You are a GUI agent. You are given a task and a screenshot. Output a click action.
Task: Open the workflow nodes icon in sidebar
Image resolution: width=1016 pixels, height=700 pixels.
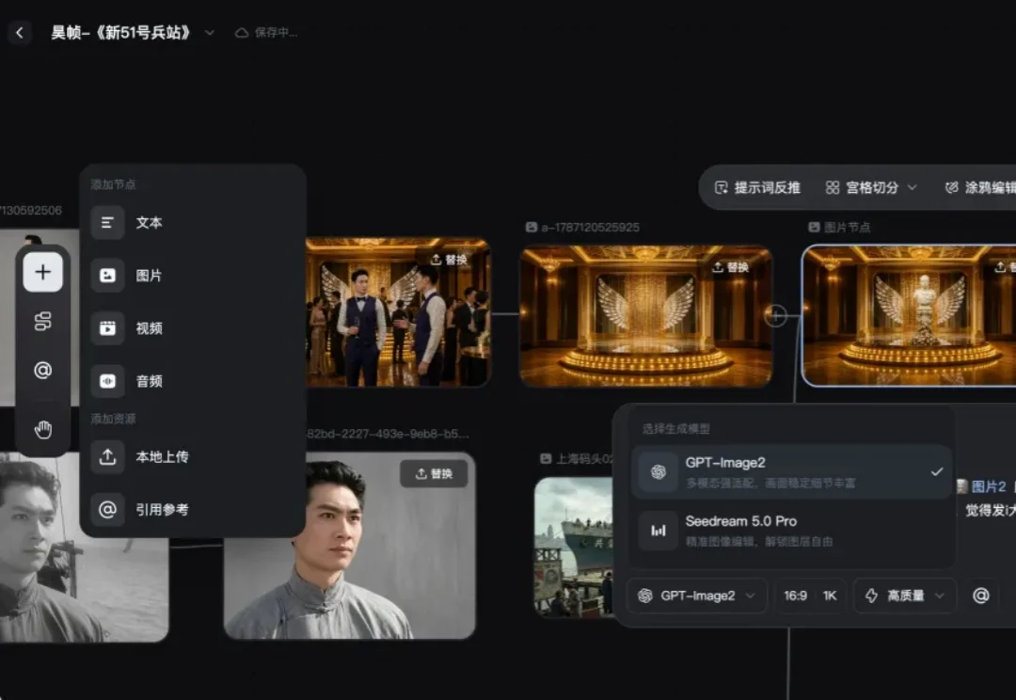click(x=42, y=321)
